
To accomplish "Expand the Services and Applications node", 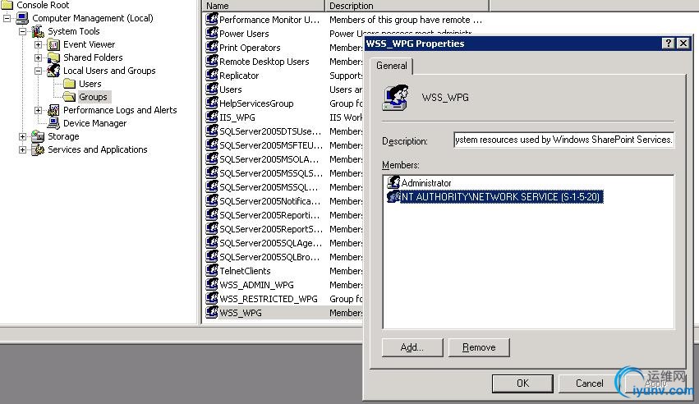I will (23, 149).
